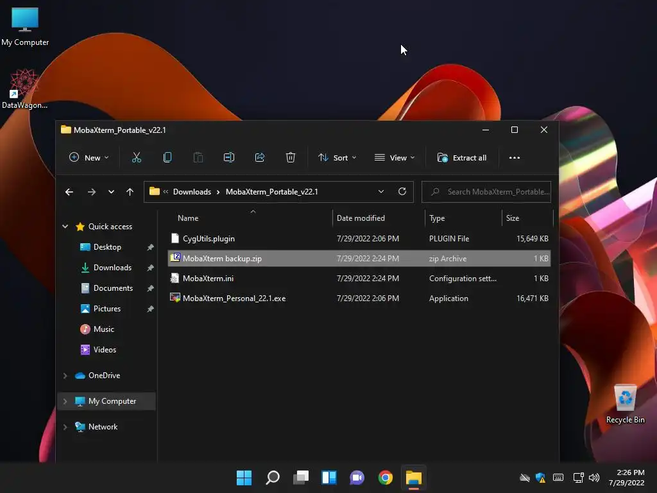Open the View dropdown
The height and width of the screenshot is (493, 657).
(x=395, y=158)
